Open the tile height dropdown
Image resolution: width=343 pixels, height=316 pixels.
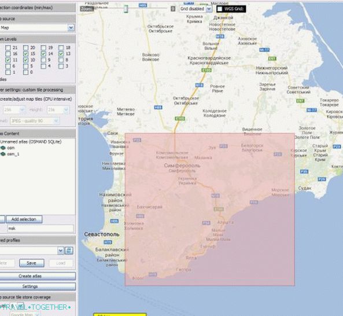[x=66, y=109]
